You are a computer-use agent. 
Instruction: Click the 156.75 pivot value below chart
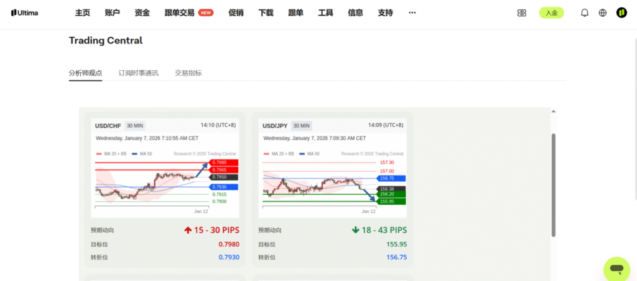pyautogui.click(x=396, y=257)
